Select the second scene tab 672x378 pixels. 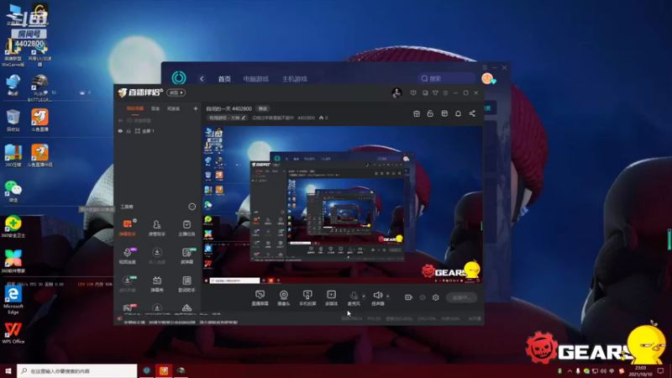[x=155, y=109]
